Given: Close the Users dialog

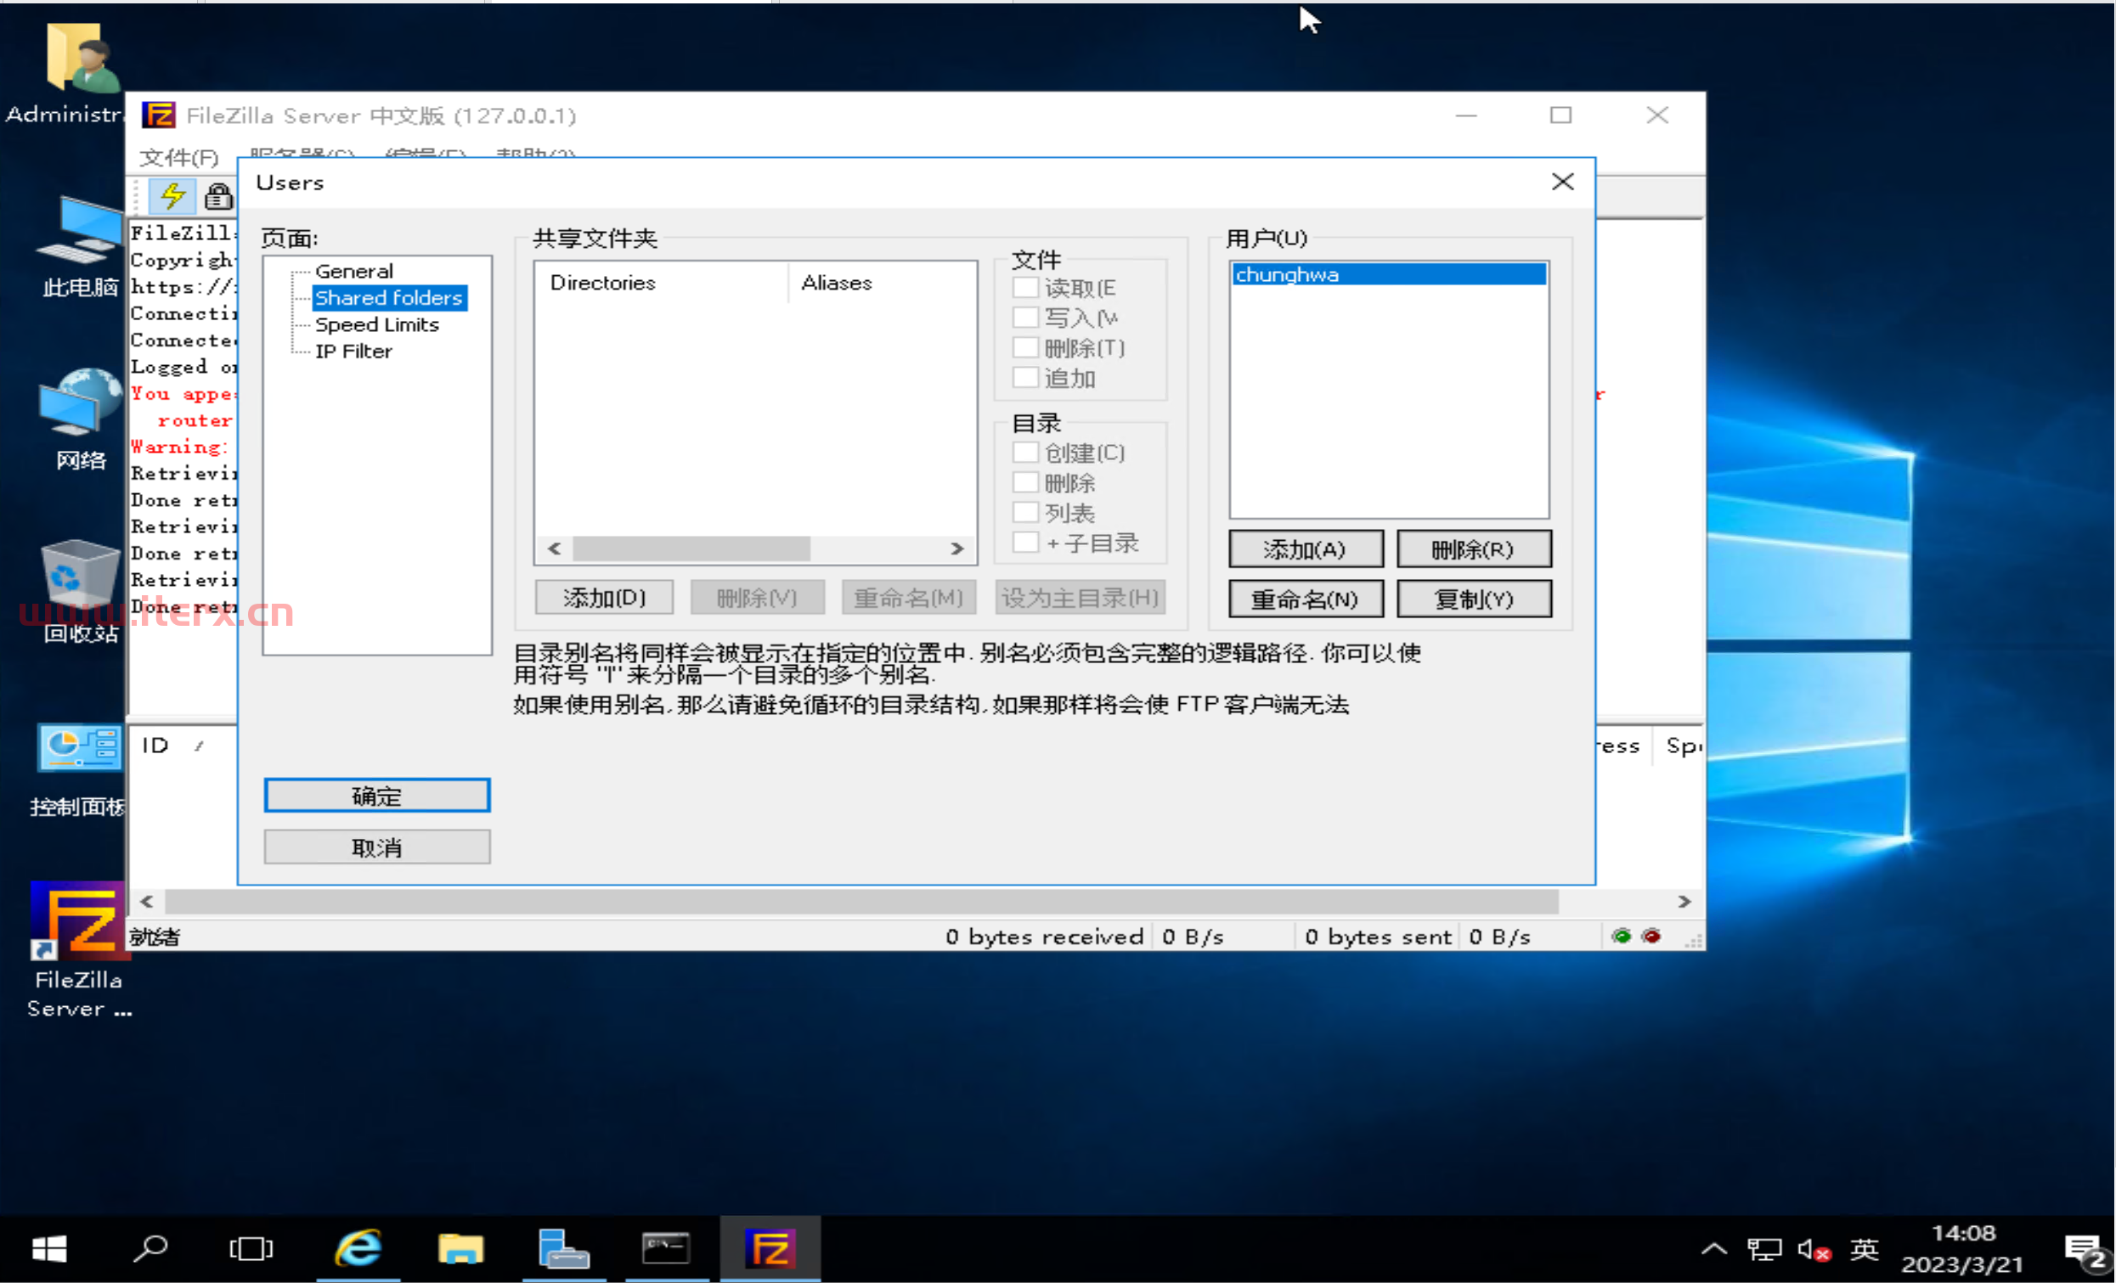Looking at the screenshot, I should click(1563, 182).
